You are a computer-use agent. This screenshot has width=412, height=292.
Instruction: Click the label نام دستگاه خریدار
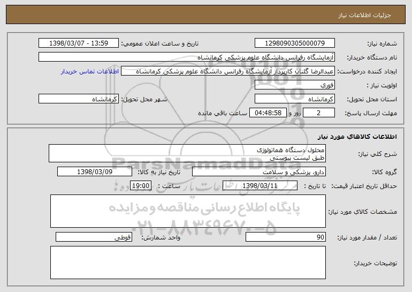tap(372, 57)
